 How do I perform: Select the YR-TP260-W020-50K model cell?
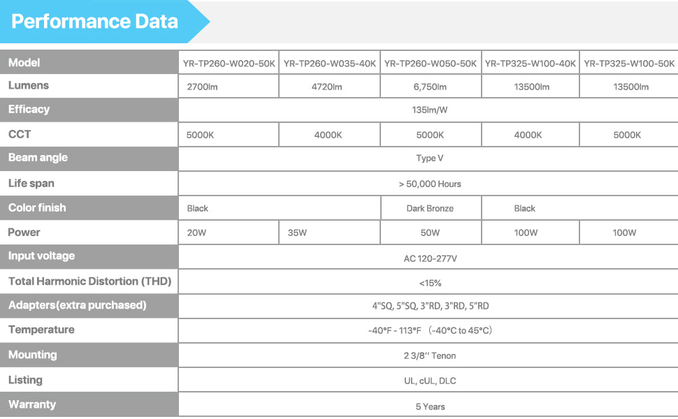click(x=229, y=64)
